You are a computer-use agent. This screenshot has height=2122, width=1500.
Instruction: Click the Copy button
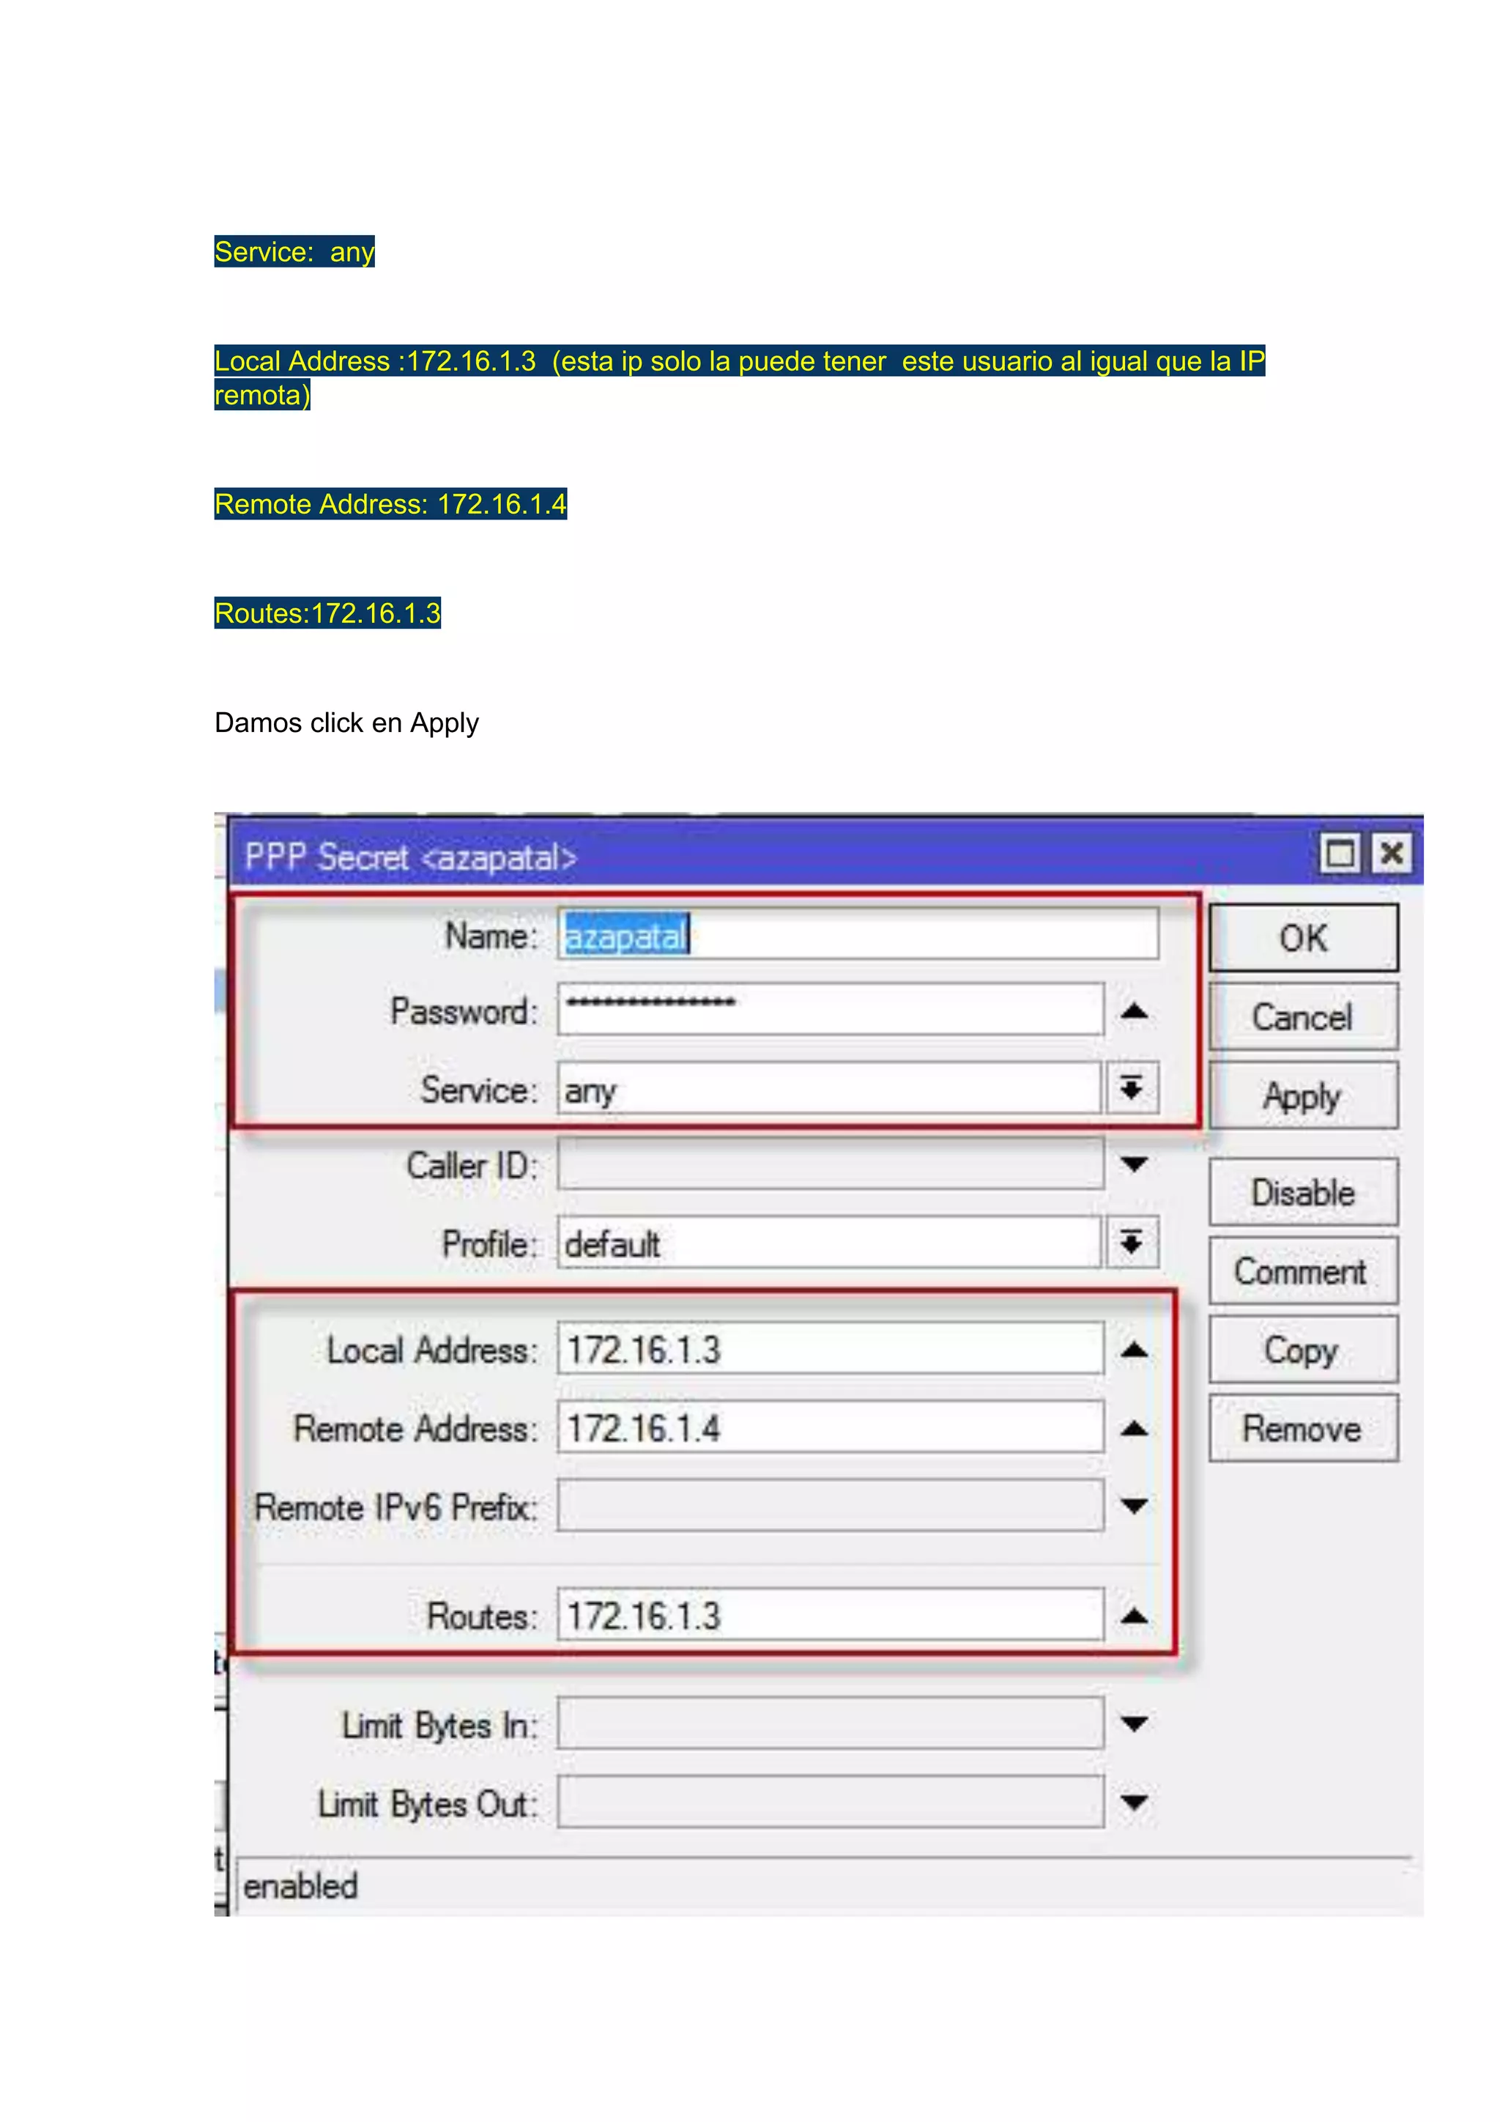click(1303, 1350)
